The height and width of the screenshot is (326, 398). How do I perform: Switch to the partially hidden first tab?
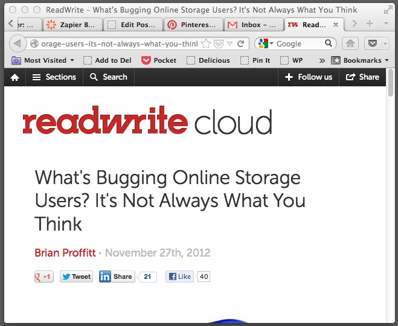click(29, 25)
